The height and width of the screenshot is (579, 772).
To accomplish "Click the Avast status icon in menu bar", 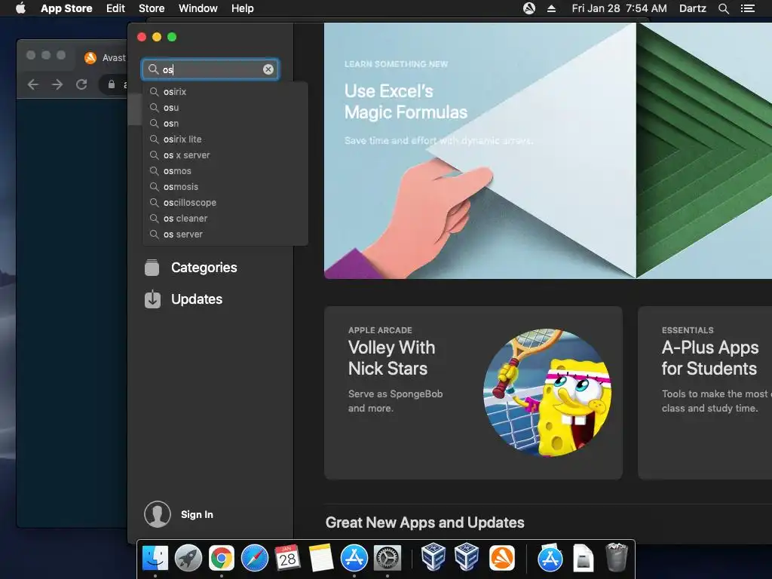I will (528, 8).
